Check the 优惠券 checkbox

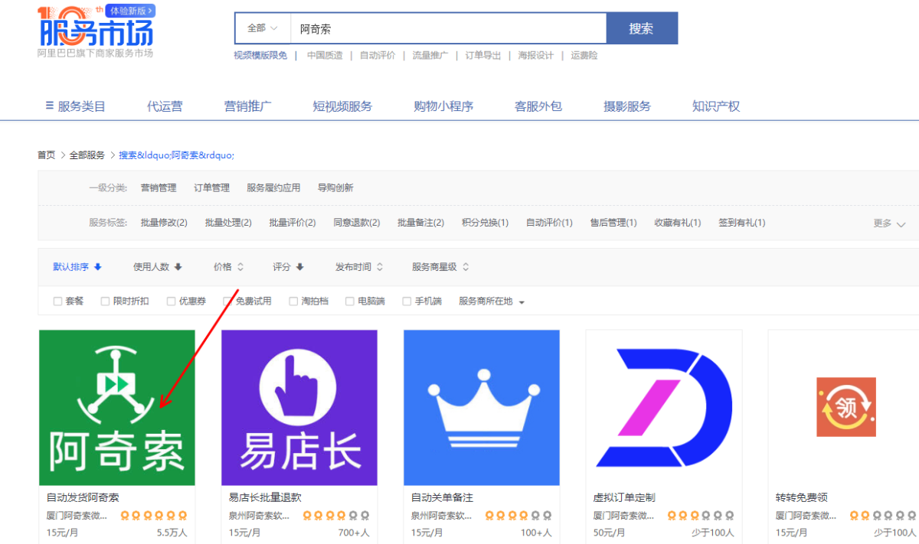coord(171,301)
